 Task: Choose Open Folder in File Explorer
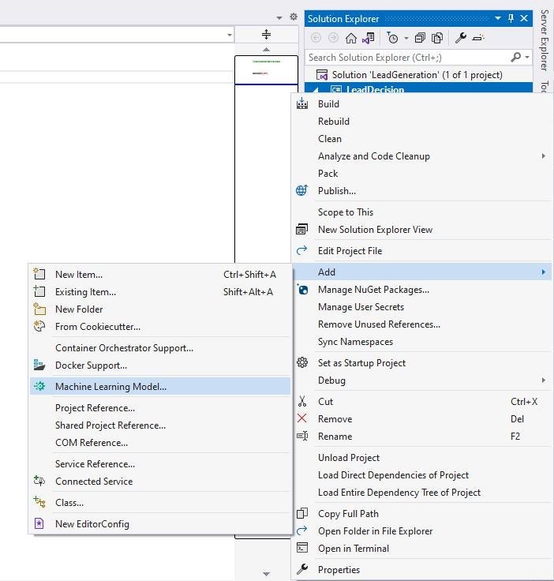click(421, 531)
